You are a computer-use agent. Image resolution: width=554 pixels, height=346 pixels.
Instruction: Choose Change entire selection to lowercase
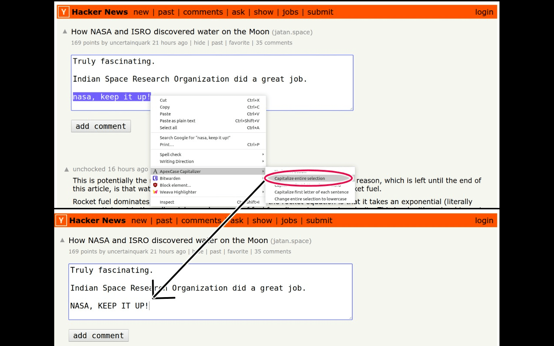[310, 199]
